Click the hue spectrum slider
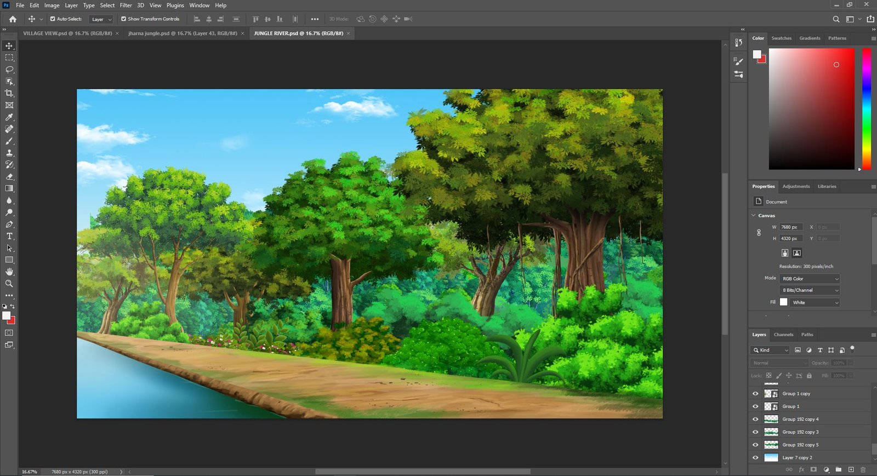Image resolution: width=877 pixels, height=476 pixels. [x=867, y=109]
